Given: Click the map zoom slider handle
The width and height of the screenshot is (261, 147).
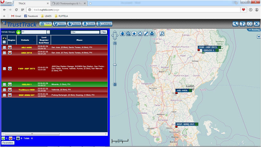Looking at the screenshot, I should tap(115, 65).
